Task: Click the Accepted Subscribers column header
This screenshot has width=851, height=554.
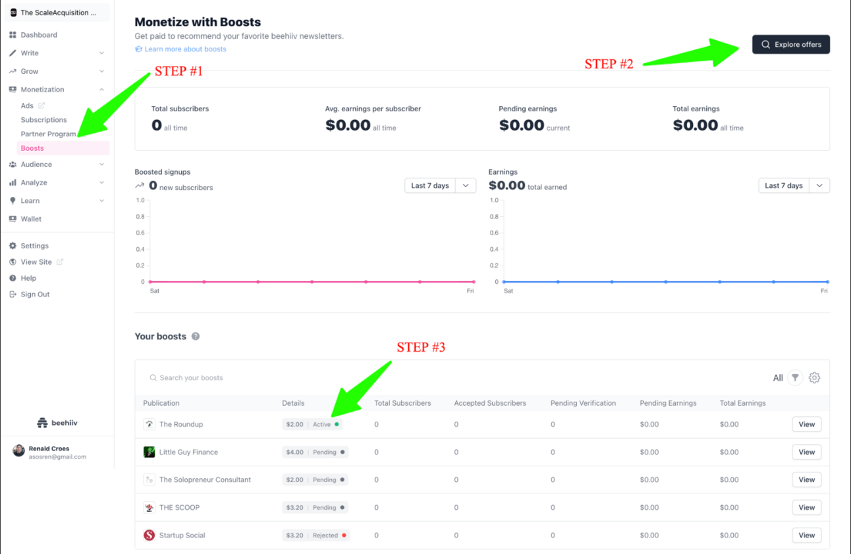Action: [490, 403]
